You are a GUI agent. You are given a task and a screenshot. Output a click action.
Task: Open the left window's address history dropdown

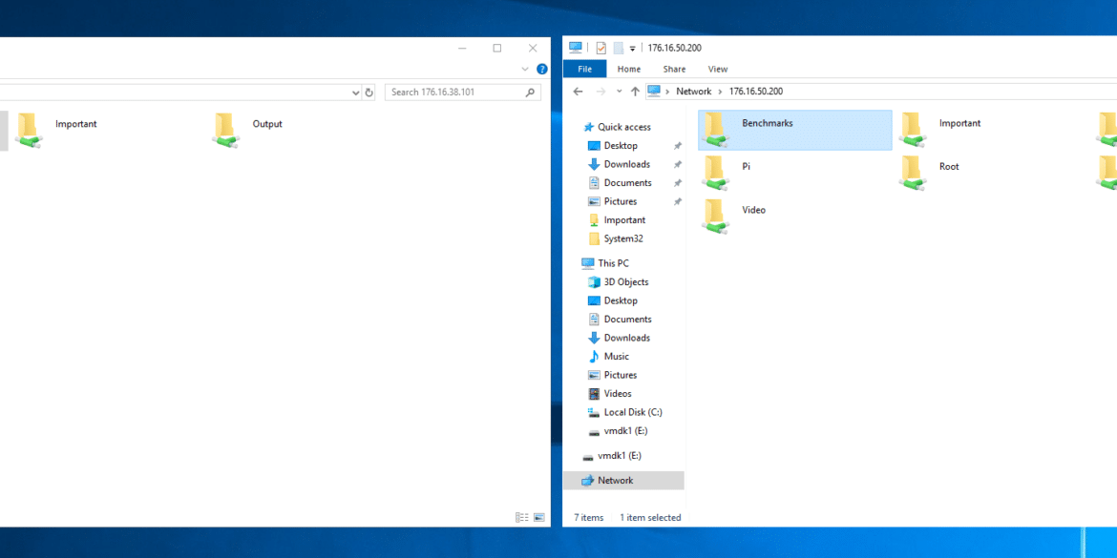click(x=356, y=93)
